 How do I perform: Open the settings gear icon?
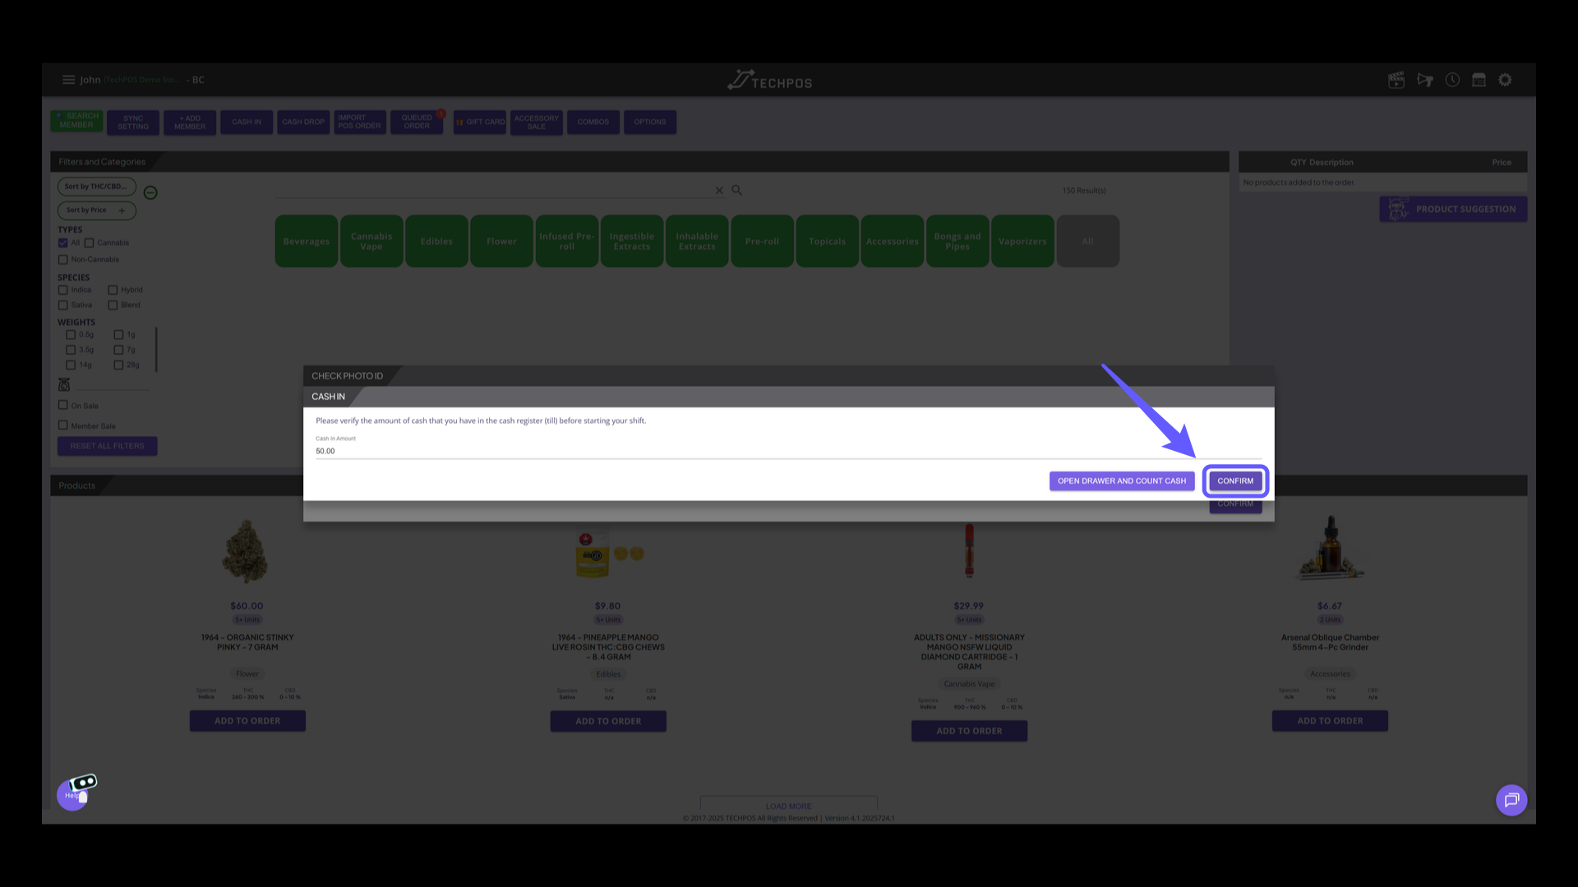tap(1506, 80)
